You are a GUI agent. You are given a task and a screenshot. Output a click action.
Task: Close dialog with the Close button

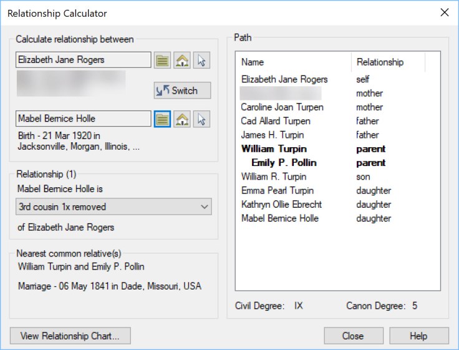(354, 336)
